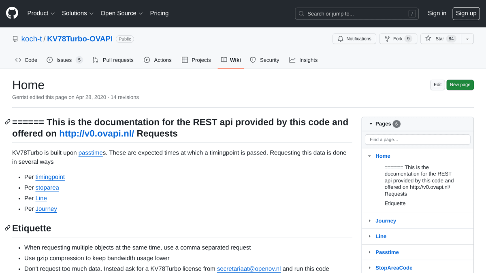Switch to the Actions tab
486x273 pixels.
point(158,60)
